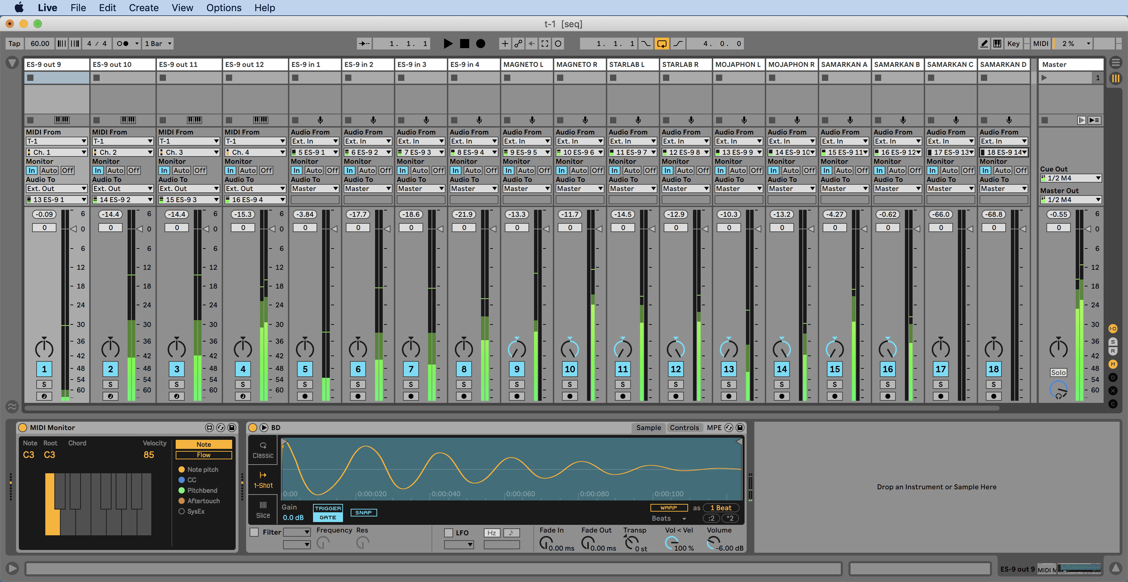This screenshot has width=1128, height=582.
Task: Switch to the Simpler Controls tab
Action: pos(684,427)
